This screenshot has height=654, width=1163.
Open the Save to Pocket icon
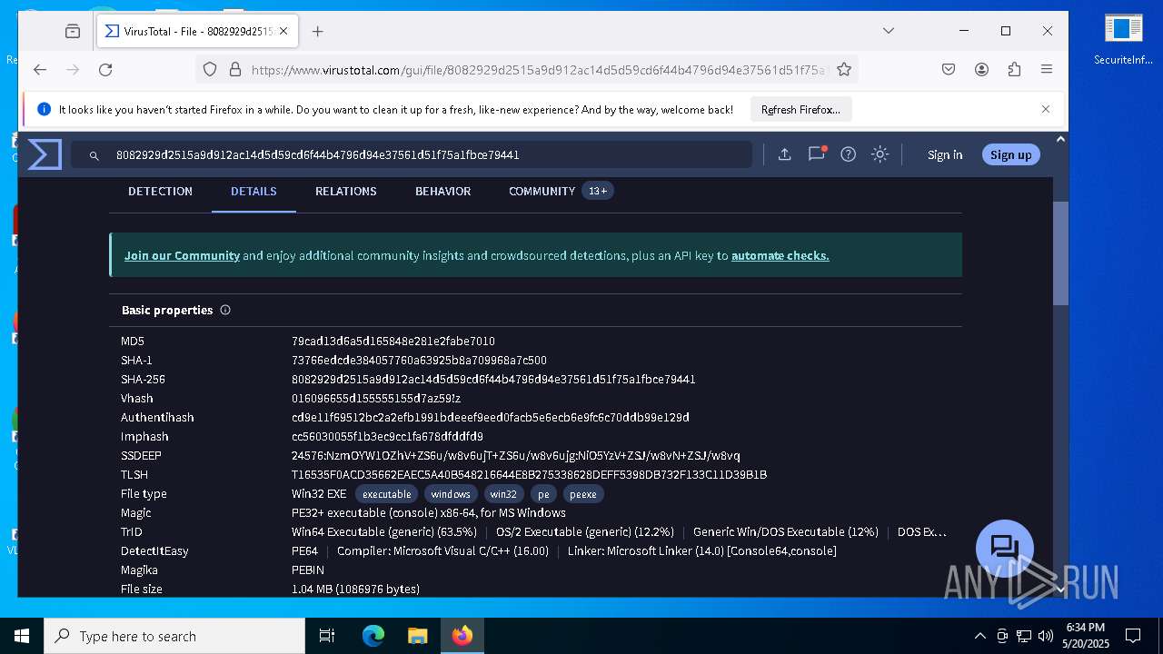[949, 69]
